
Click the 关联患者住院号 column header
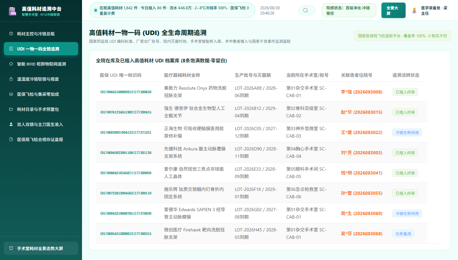(x=356, y=75)
